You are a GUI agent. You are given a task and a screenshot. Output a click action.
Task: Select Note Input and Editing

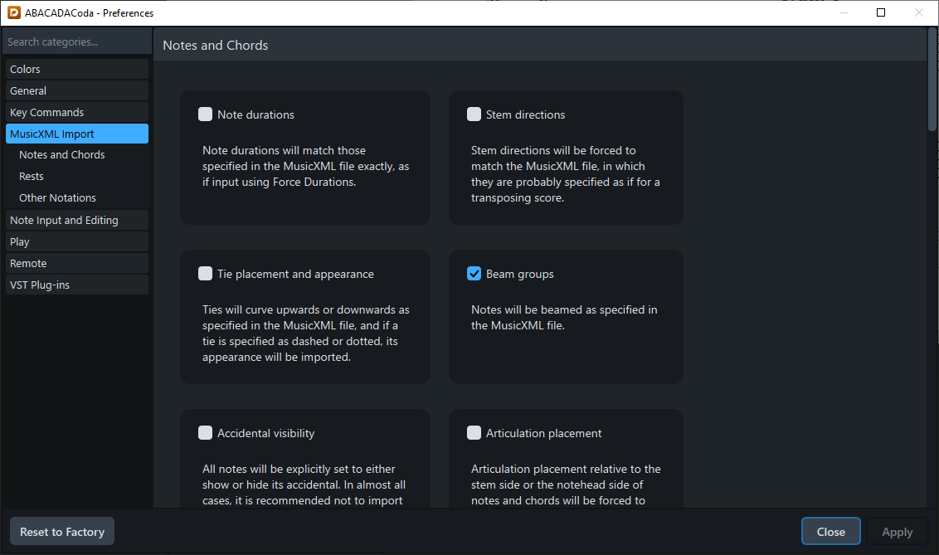click(x=76, y=220)
